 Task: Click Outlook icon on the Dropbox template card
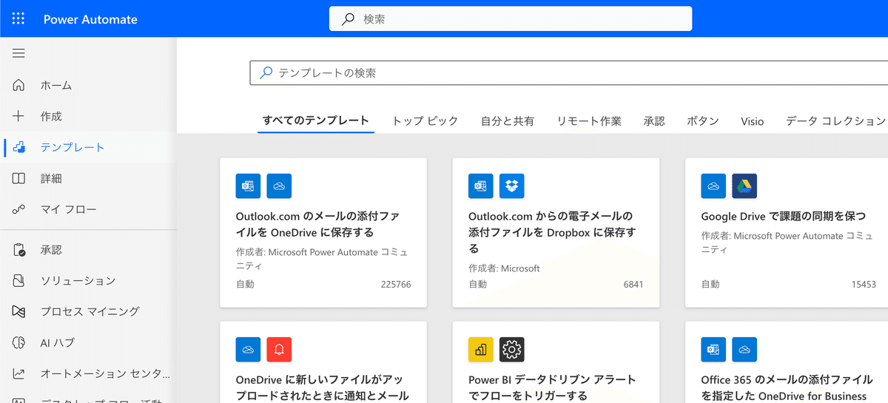(481, 186)
